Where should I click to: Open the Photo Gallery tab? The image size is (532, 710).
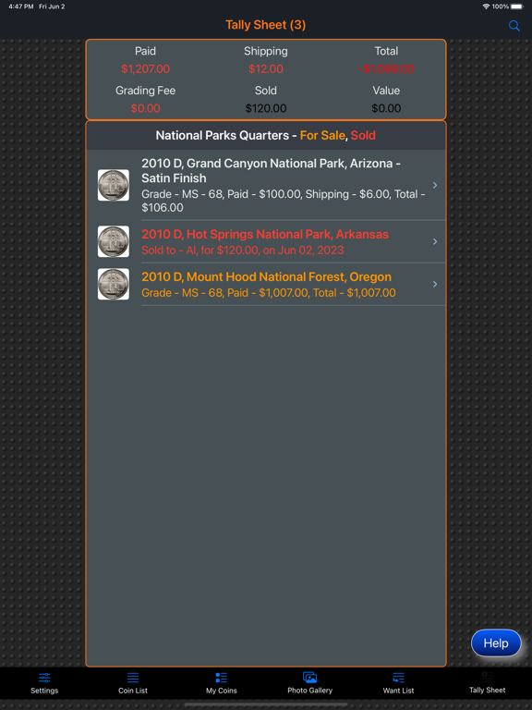(x=310, y=683)
